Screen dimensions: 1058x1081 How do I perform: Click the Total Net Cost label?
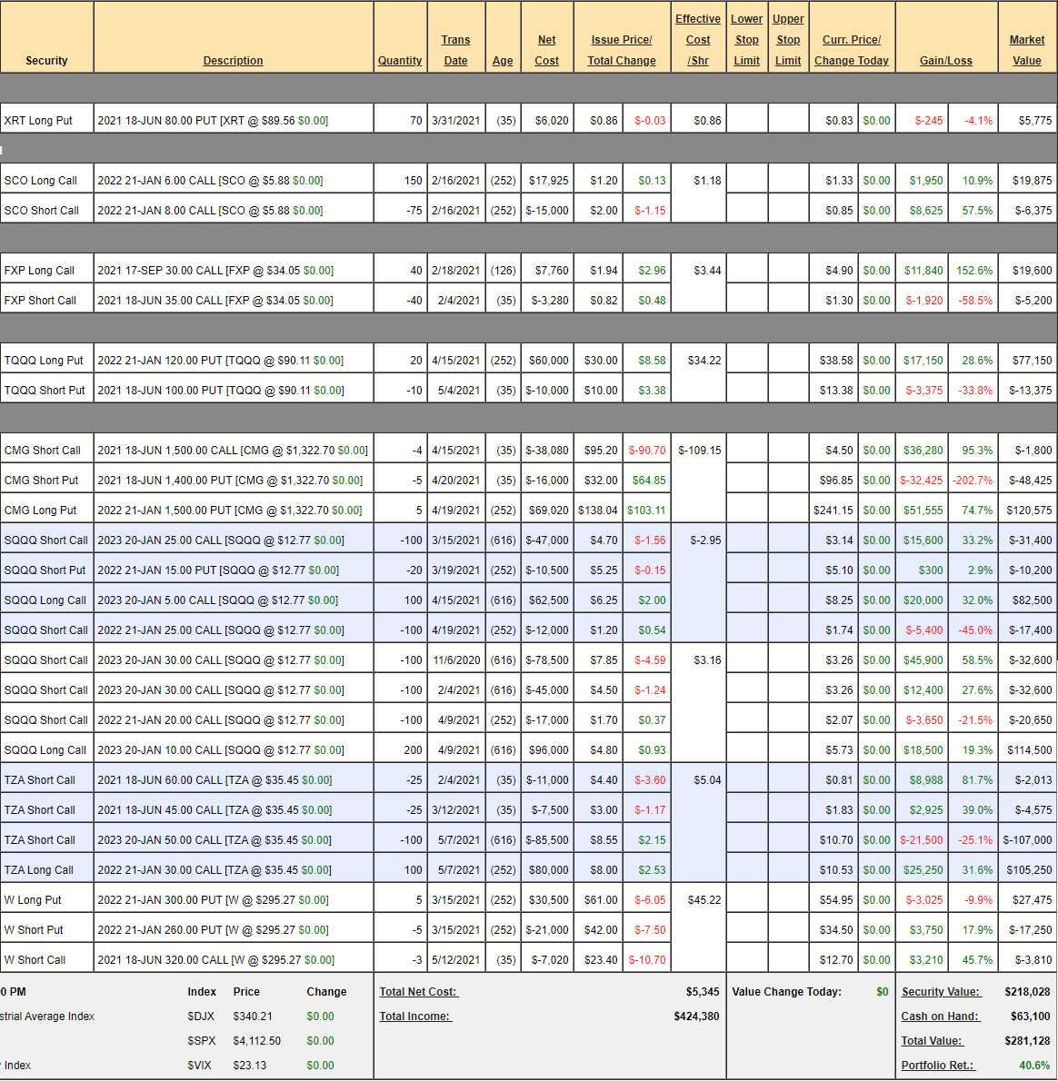[418, 992]
